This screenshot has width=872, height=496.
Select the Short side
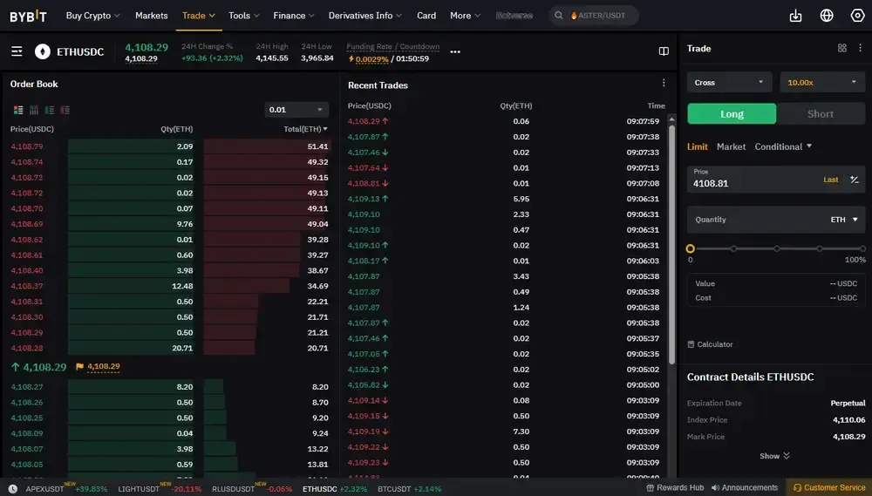click(x=821, y=114)
